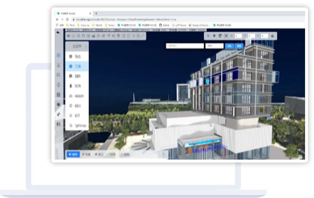Viewport: 314px width, 198px height.
Task: Select the pointer cursor tool
Action: (208, 36)
